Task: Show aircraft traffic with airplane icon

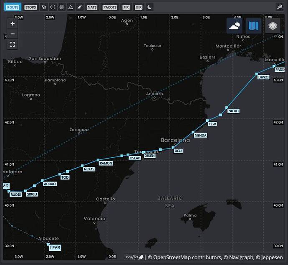Action: [x=44, y=7]
